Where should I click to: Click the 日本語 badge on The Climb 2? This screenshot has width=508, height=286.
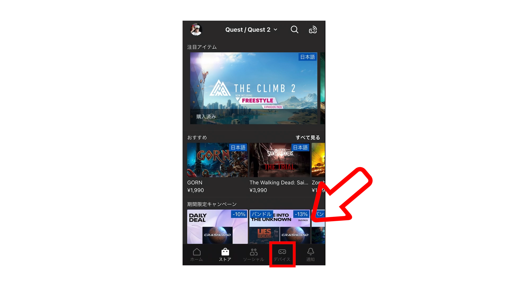click(x=307, y=57)
